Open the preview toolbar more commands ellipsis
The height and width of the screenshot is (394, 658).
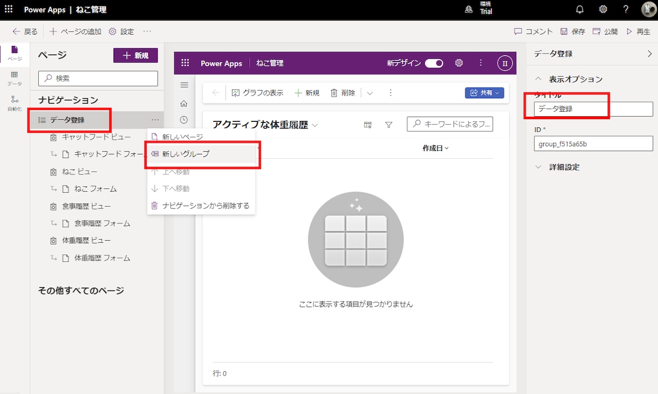pyautogui.click(x=390, y=93)
